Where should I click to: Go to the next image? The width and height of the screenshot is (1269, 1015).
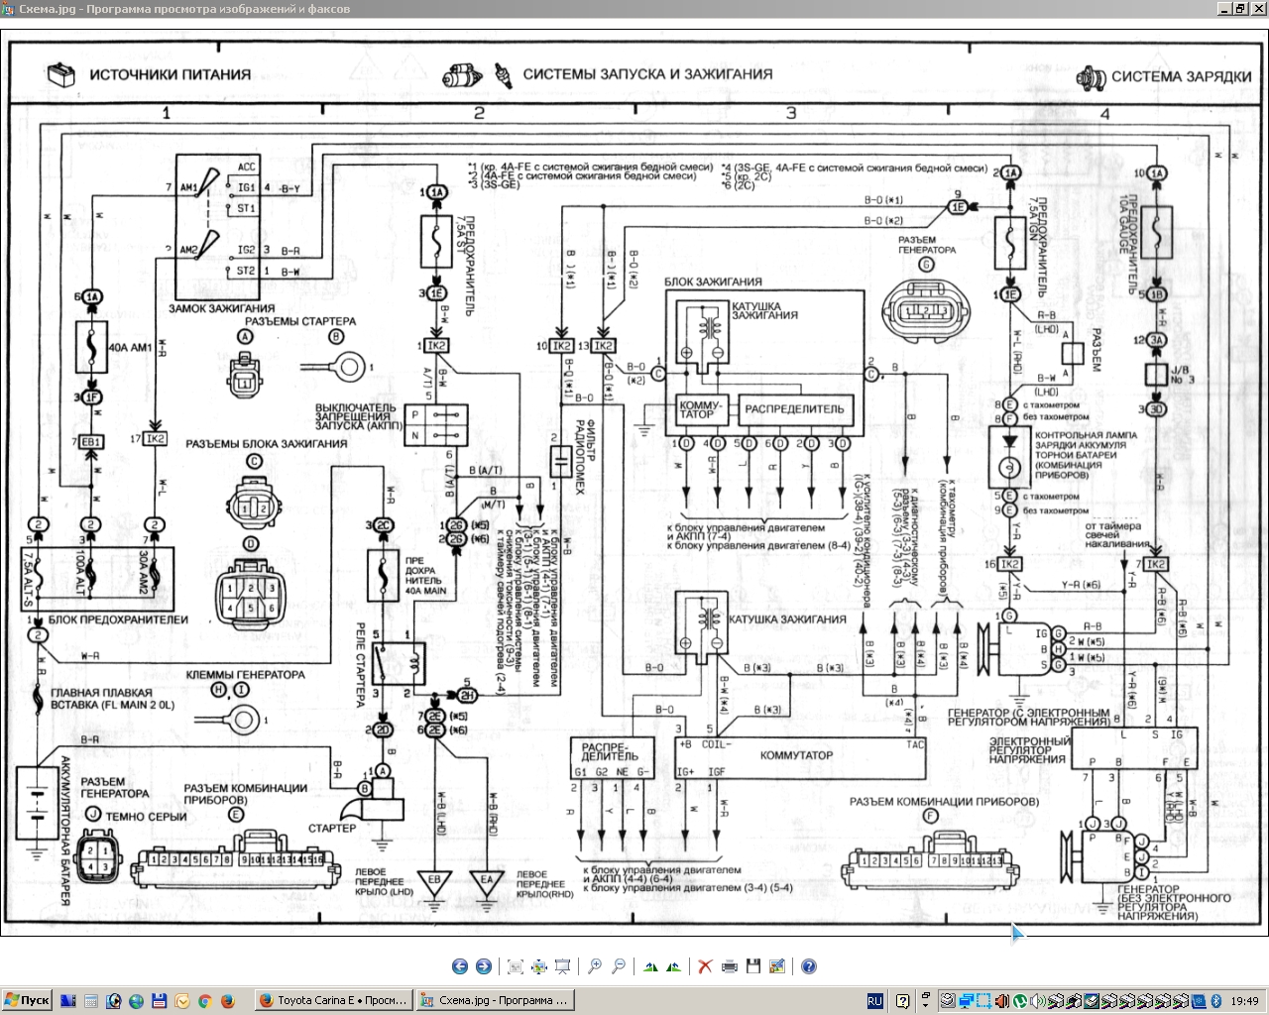[x=483, y=966]
